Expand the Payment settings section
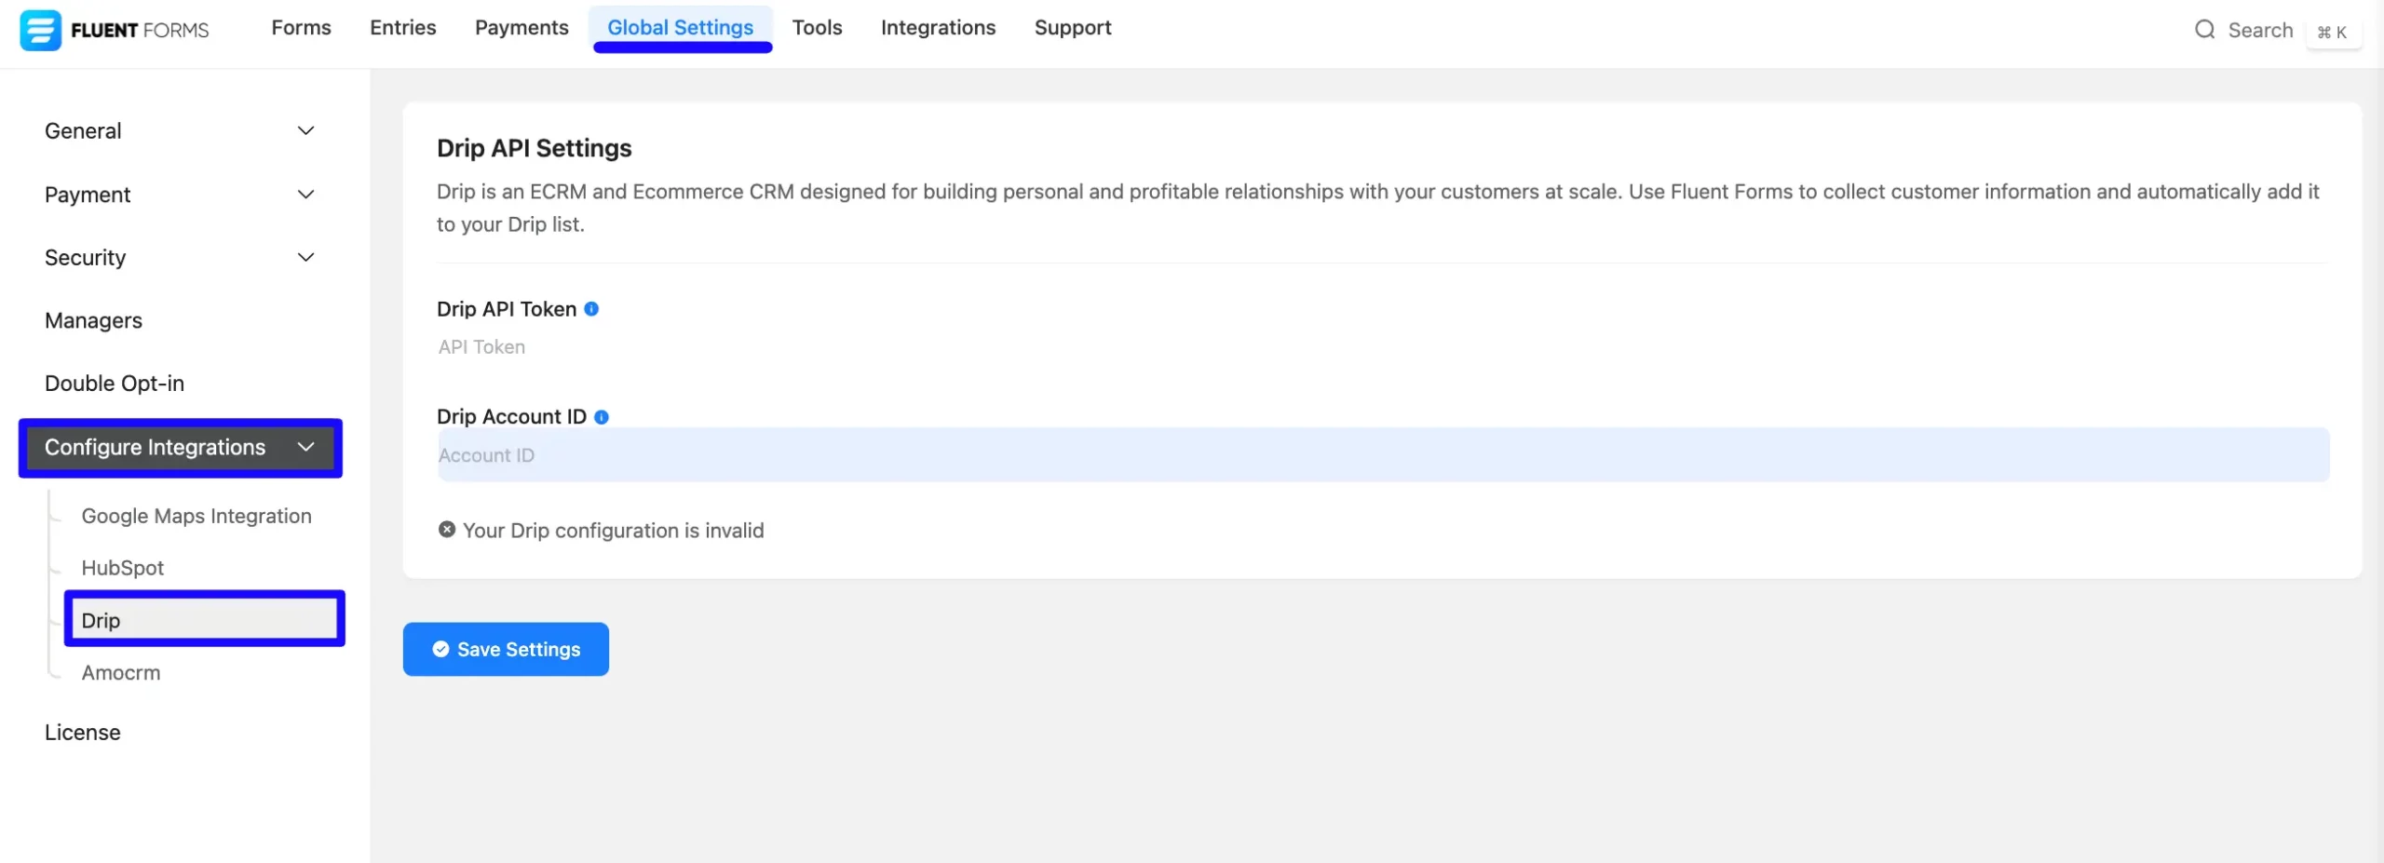Screen dimensions: 2384x863 pos(180,195)
